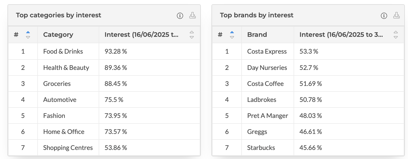Image resolution: width=408 pixels, height=159 pixels.
Task: Click the Interest header in the categories table
Action: [142, 34]
